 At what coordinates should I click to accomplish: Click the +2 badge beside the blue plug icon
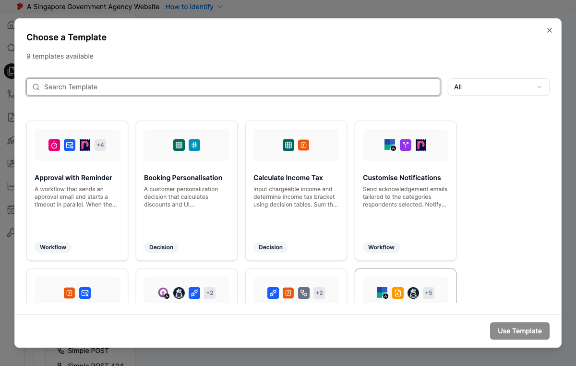click(x=210, y=293)
